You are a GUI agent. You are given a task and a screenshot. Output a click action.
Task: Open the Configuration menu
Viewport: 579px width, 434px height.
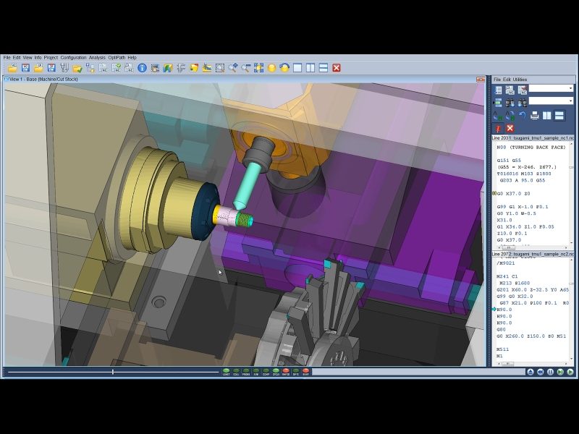tap(73, 58)
